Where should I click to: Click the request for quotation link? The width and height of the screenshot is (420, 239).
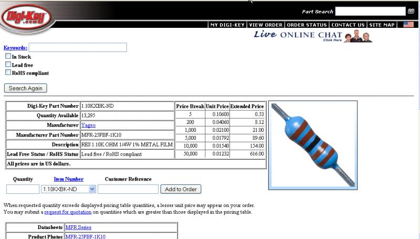click(x=68, y=212)
